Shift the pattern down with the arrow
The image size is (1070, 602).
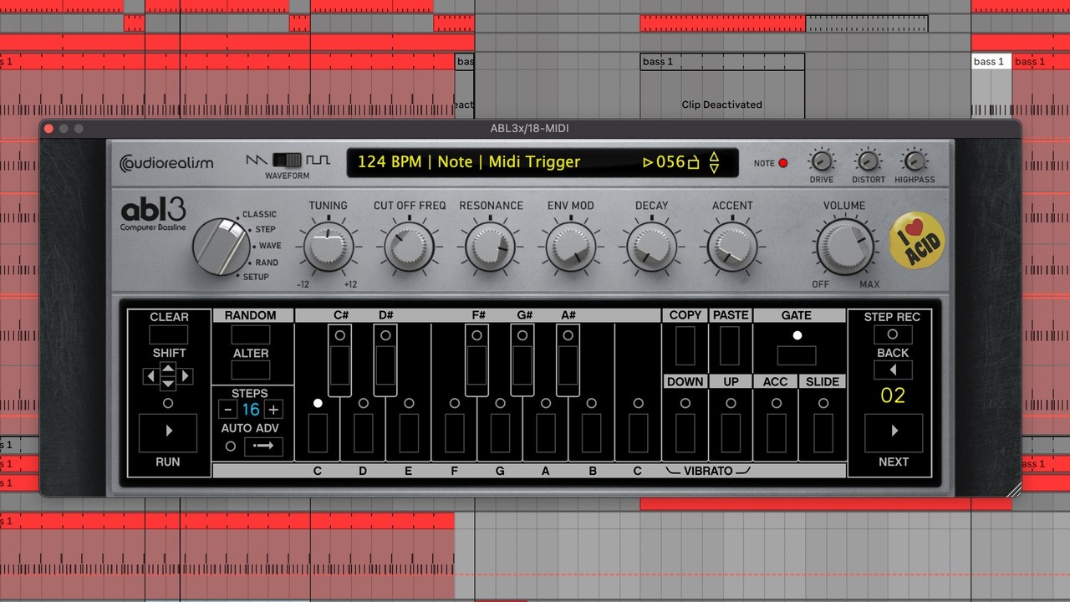[168, 384]
